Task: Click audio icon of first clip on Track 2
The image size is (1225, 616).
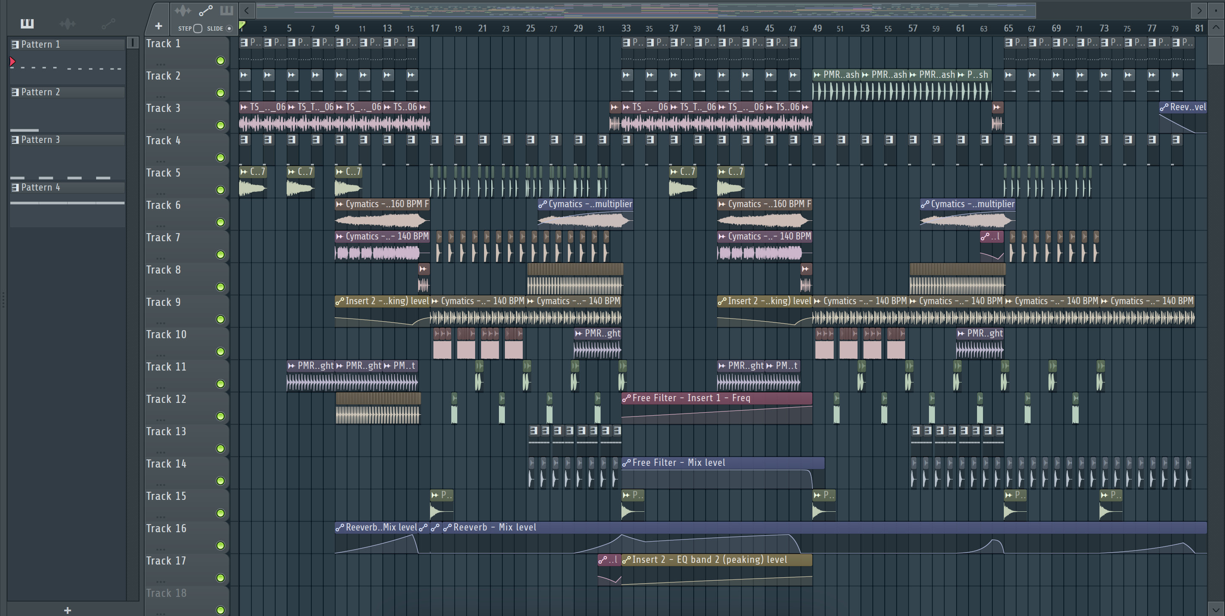Action: pos(244,75)
